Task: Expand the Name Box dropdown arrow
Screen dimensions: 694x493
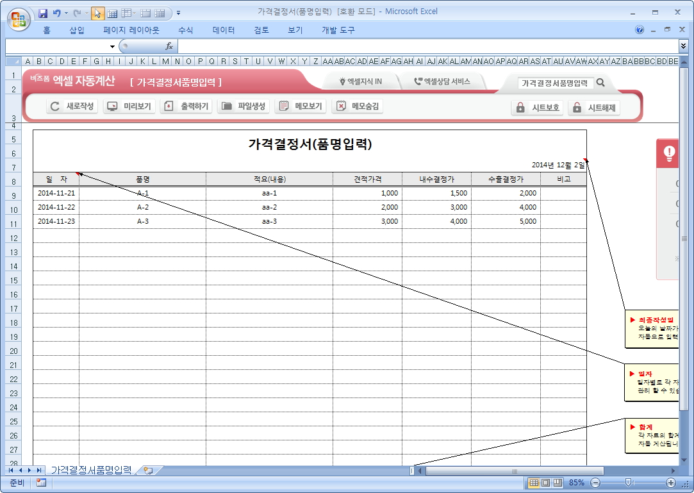Action: click(x=112, y=47)
